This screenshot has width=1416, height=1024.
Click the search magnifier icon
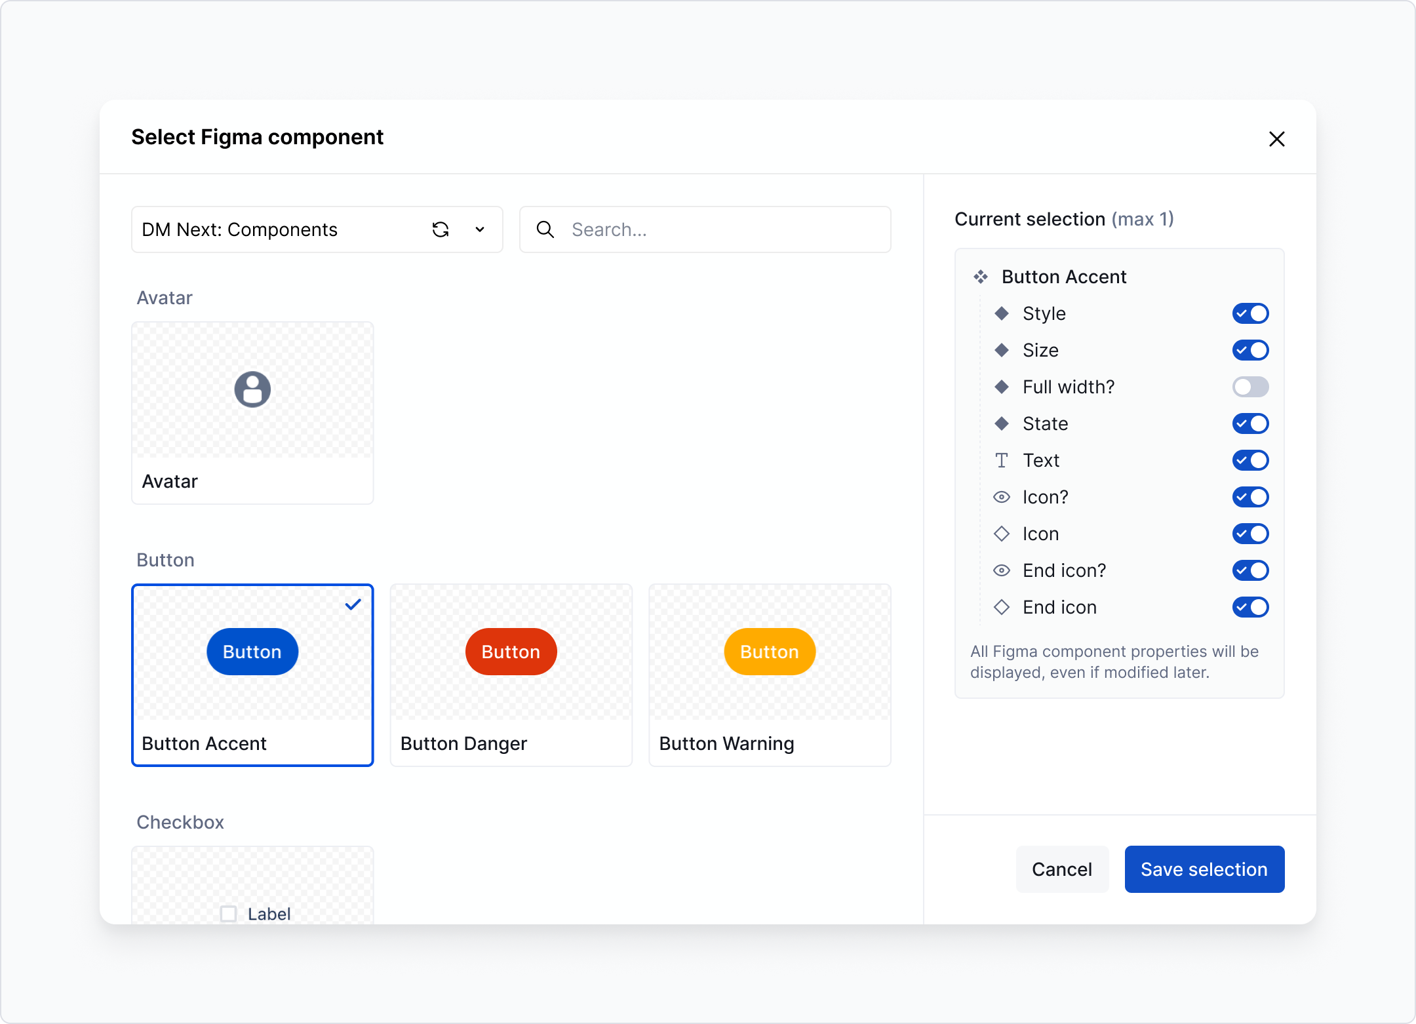click(x=545, y=229)
